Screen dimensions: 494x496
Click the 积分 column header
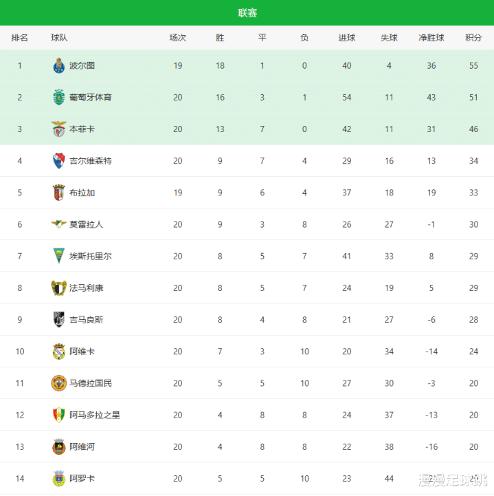(473, 38)
